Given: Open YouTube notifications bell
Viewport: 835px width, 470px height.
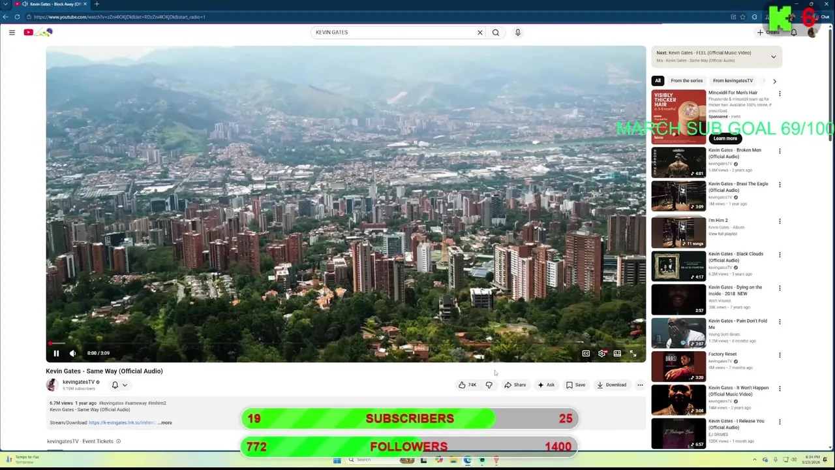Looking at the screenshot, I should tap(794, 32).
